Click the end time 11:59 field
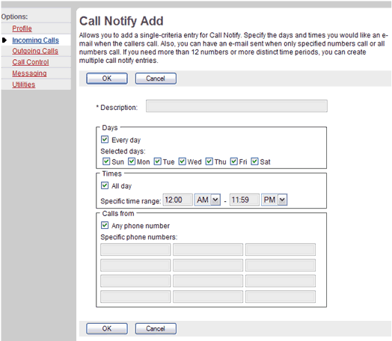 click(245, 200)
